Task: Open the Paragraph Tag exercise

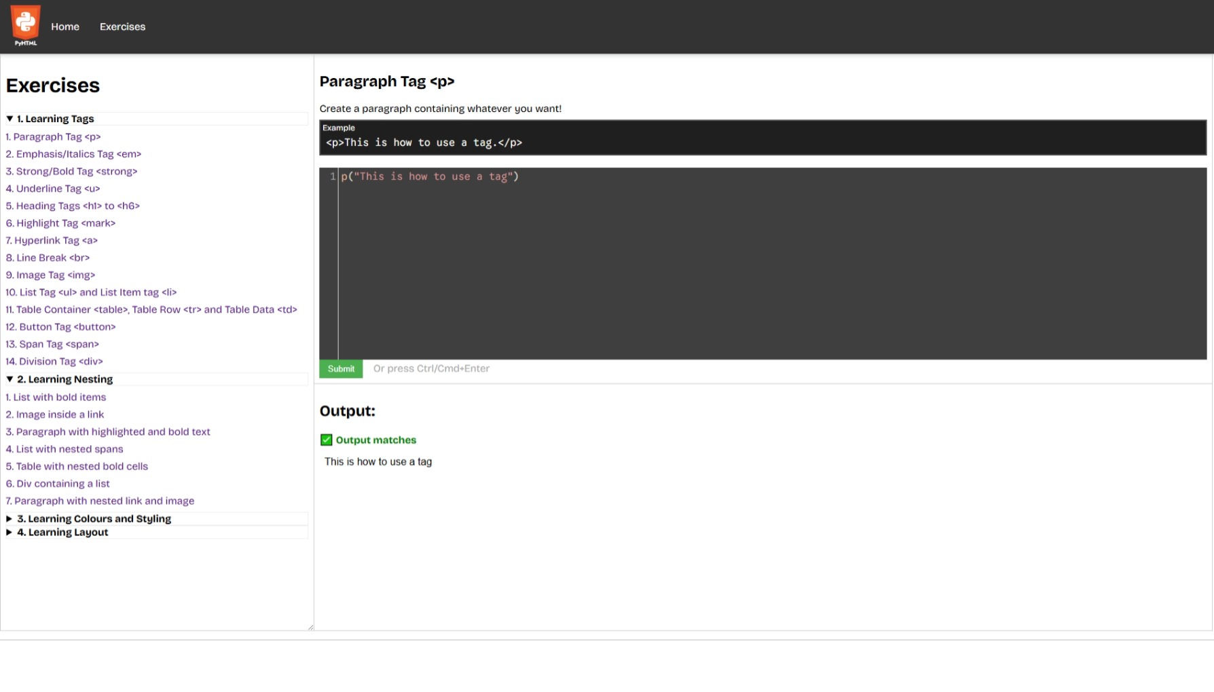Action: pos(53,136)
